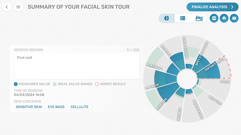Select the Moisture segment of the chart

[164, 96]
